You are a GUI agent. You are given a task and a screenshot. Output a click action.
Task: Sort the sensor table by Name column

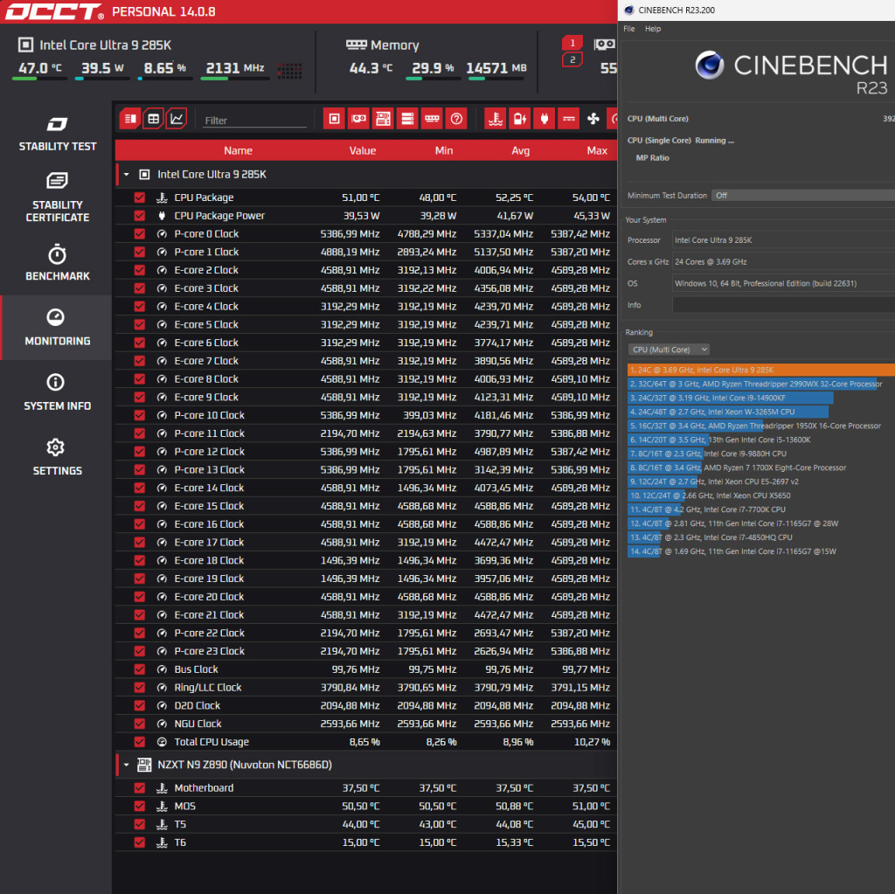pos(238,150)
